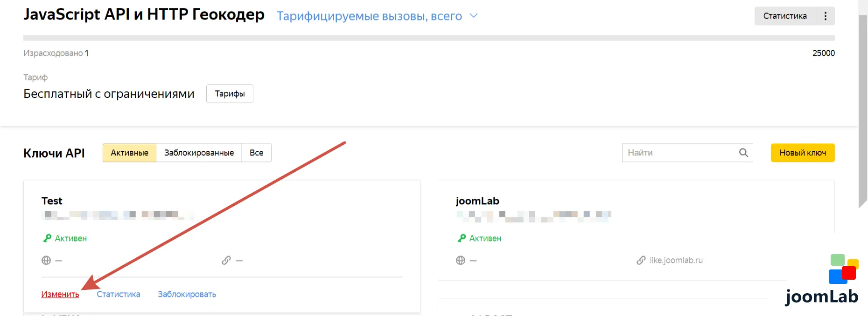Viewport: 868px width, 316px height.
Task: Click the globe icon in joomLab card
Action: click(x=461, y=260)
